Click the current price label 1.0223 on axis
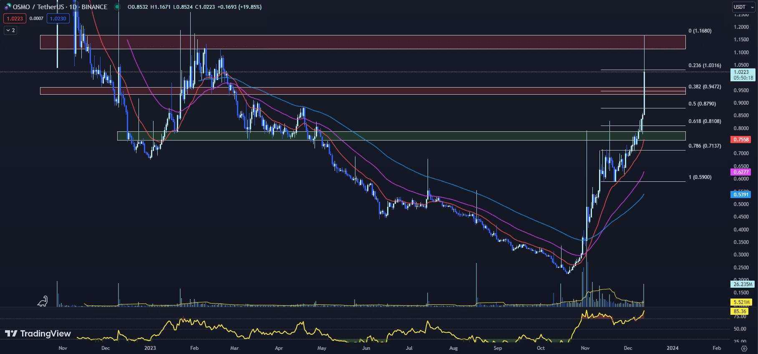This screenshot has height=354, width=758. coord(743,72)
